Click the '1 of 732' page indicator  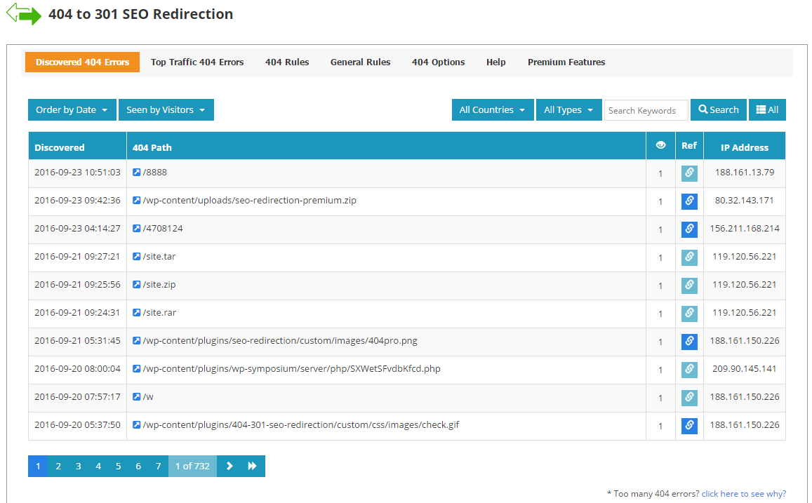(192, 467)
